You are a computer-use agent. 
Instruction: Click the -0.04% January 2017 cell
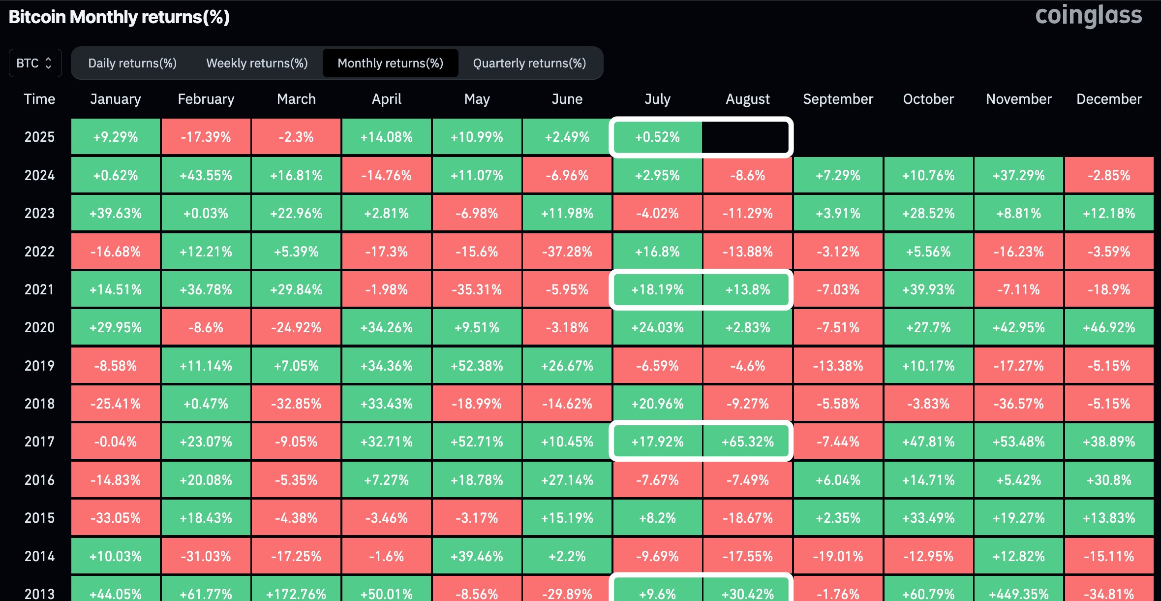pos(116,441)
